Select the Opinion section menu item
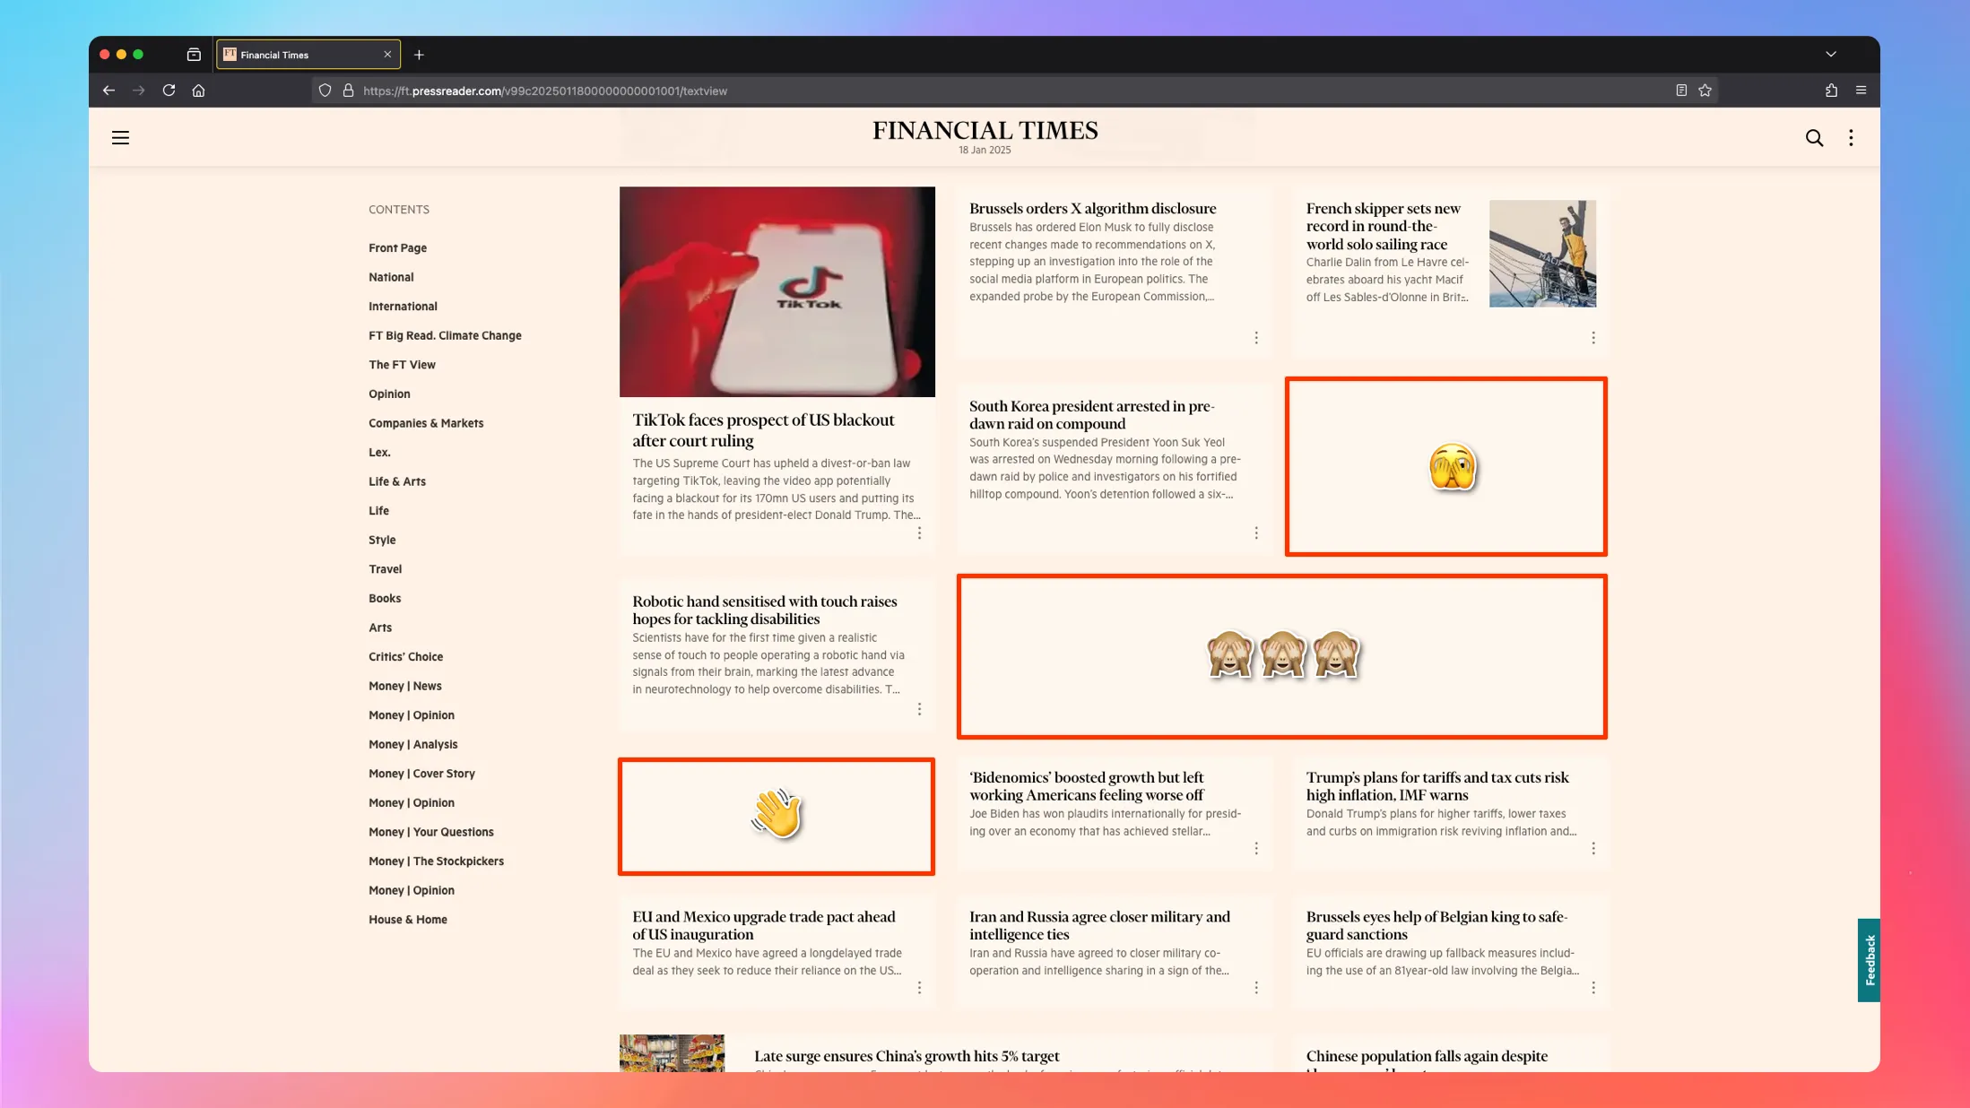Image resolution: width=1970 pixels, height=1108 pixels. [390, 394]
